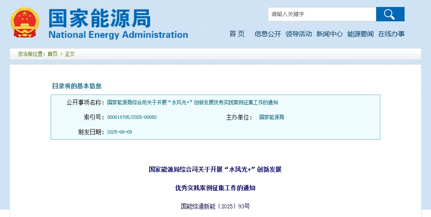The width and height of the screenshot is (431, 217).
Task: Click index number 000019705/2025-00082
Action: tap(132, 118)
